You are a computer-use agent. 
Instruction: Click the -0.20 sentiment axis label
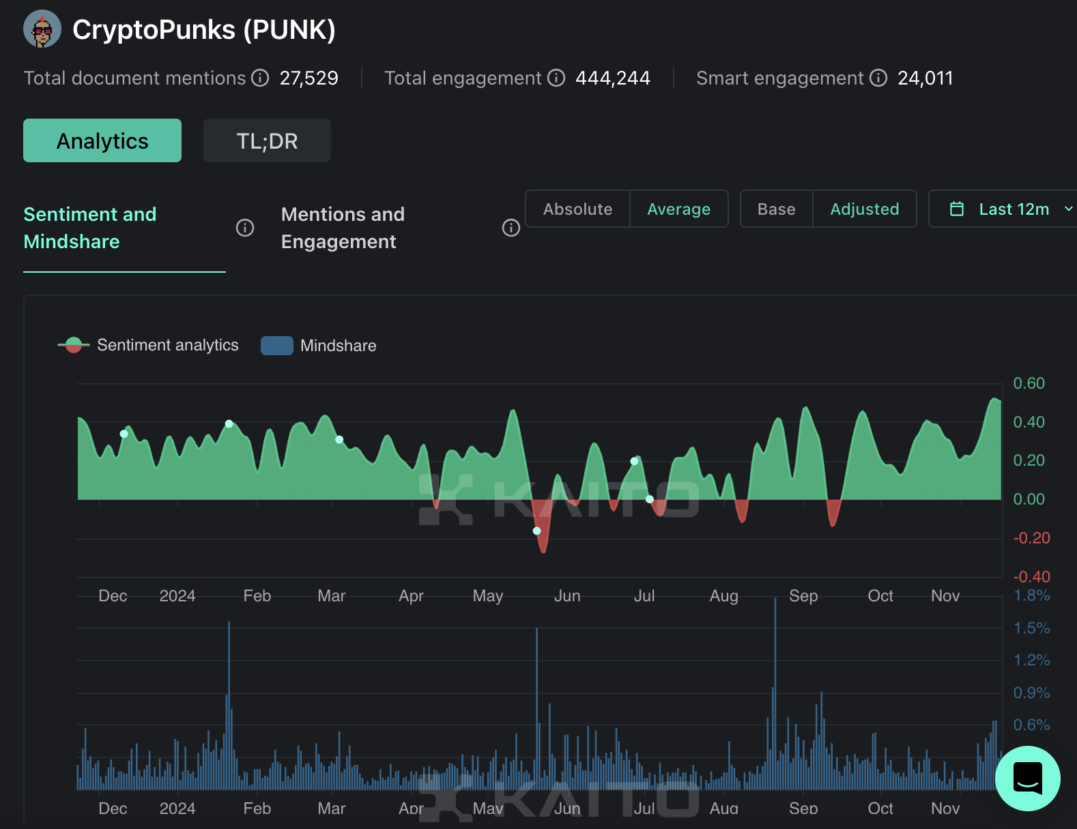1031,538
